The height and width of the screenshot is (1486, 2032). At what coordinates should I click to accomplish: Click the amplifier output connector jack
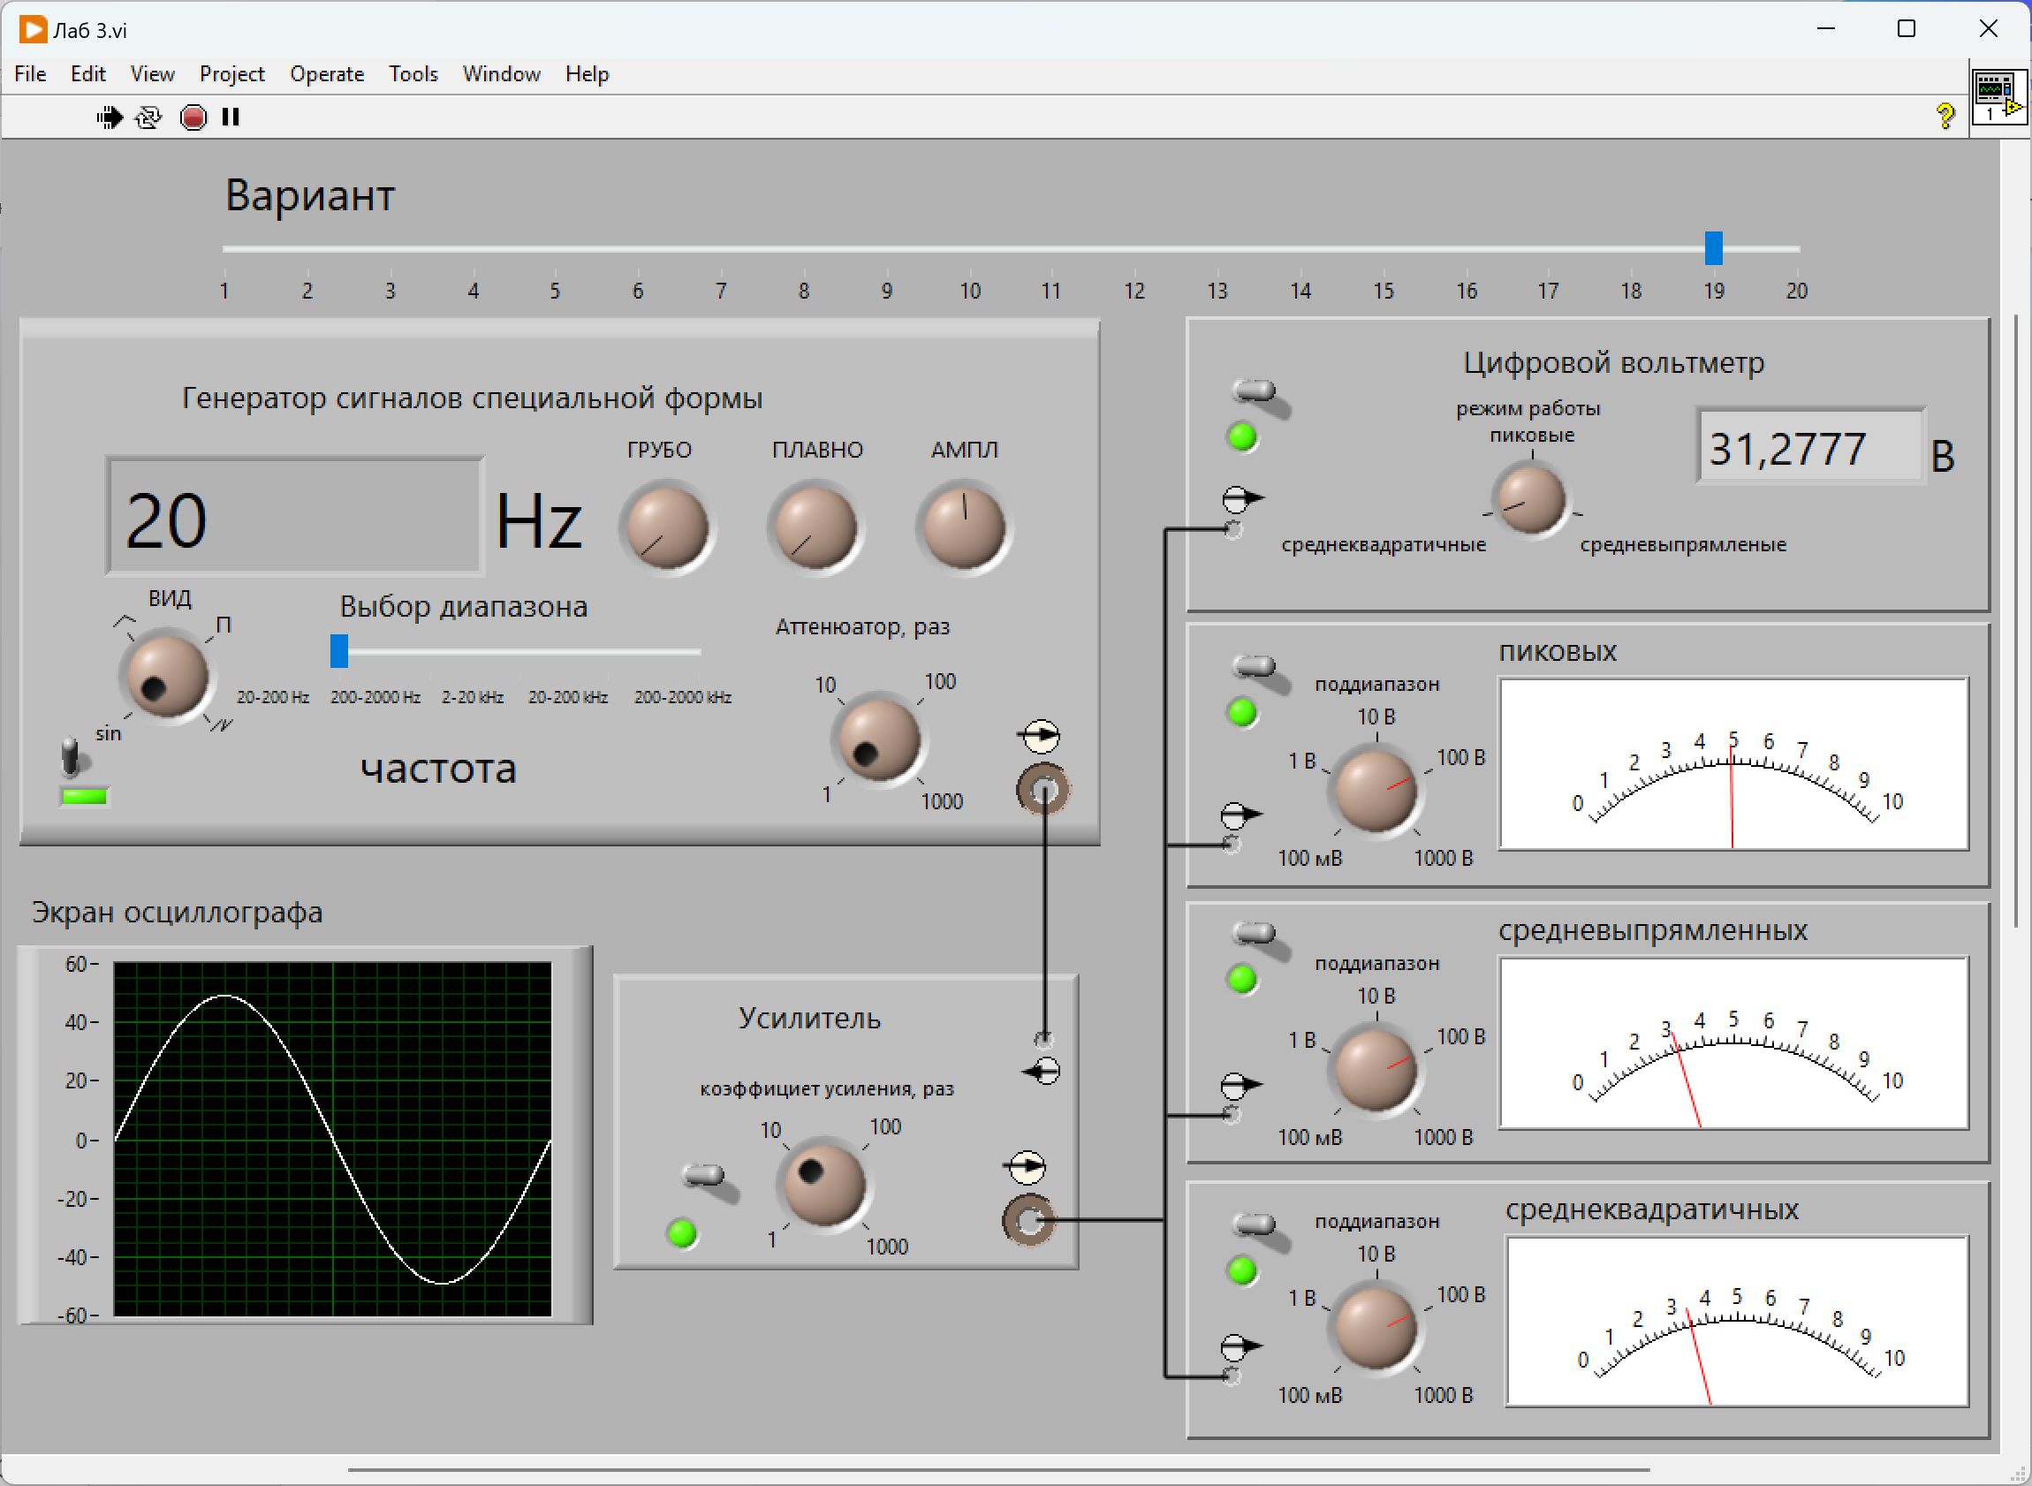1029,1220
